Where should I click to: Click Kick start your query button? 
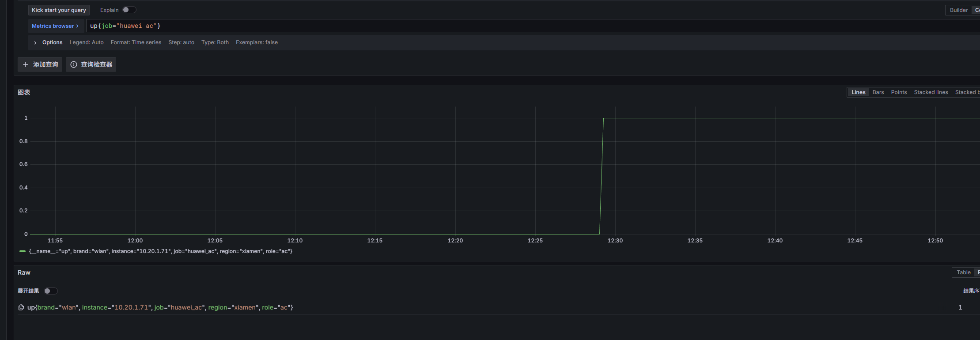(x=59, y=10)
